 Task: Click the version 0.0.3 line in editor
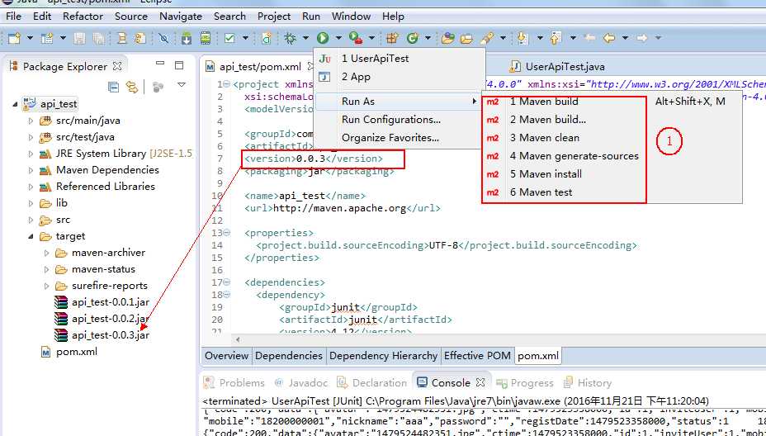point(314,159)
